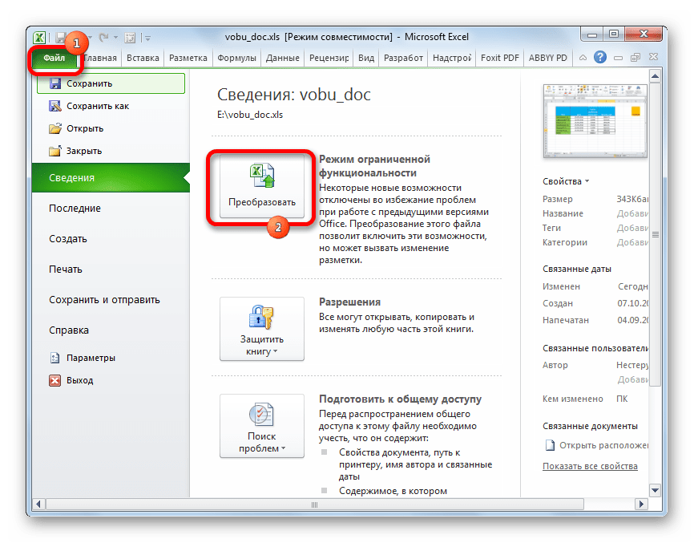Click the Название add-title field
The image size is (694, 543).
click(632, 213)
